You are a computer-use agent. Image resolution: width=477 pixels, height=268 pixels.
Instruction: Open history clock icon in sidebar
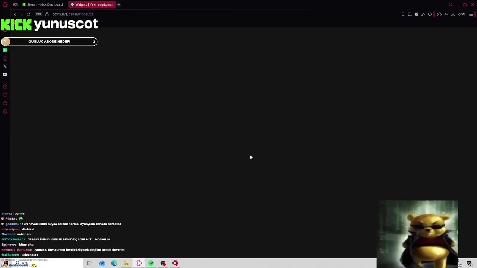pos(5,95)
